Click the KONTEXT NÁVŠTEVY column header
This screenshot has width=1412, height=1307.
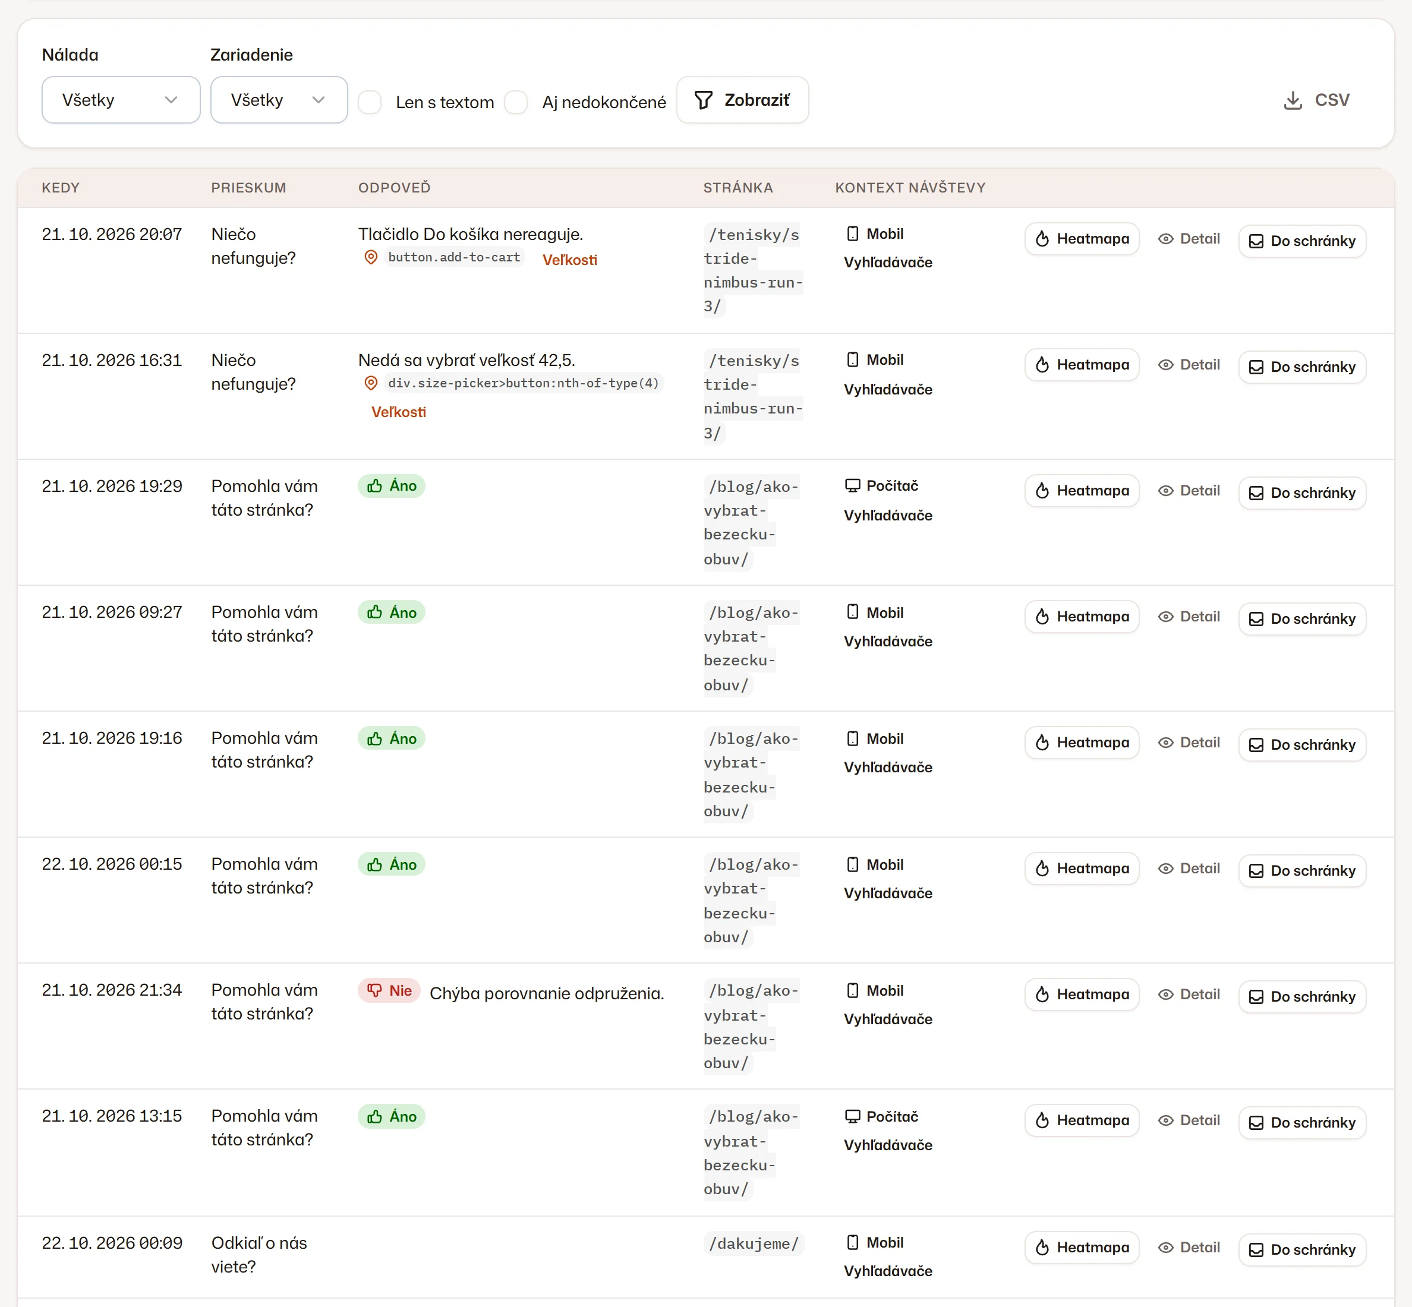point(910,187)
